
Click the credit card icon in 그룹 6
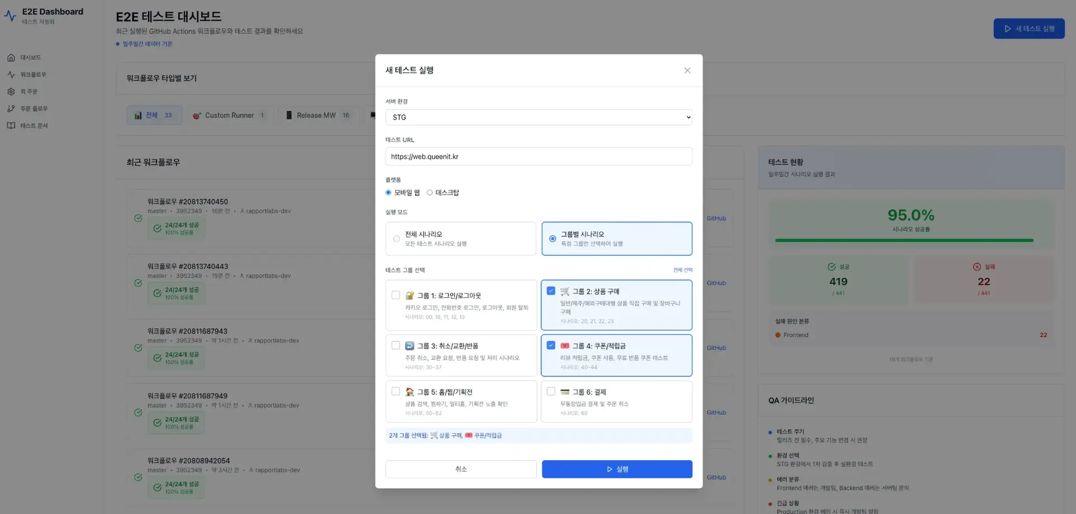(565, 392)
